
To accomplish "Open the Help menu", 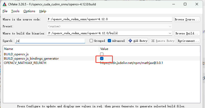I will pos(43,11).
